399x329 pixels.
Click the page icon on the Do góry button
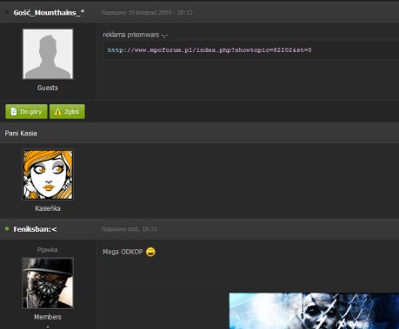point(14,112)
